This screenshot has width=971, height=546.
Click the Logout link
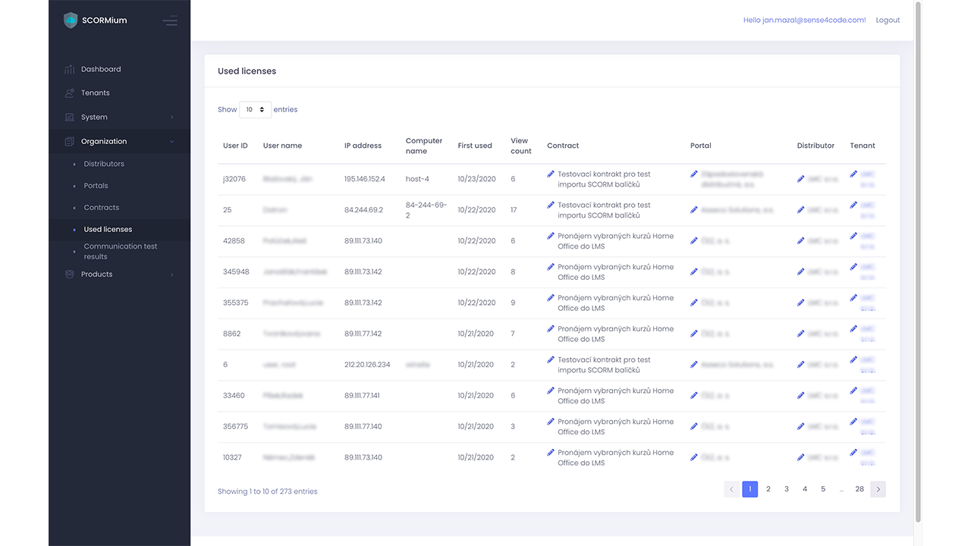click(x=888, y=20)
